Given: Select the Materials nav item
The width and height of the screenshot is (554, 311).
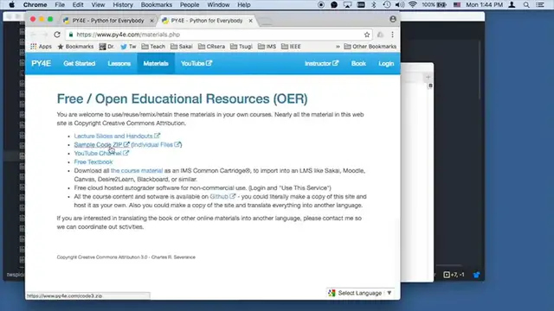Looking at the screenshot, I should [x=156, y=63].
